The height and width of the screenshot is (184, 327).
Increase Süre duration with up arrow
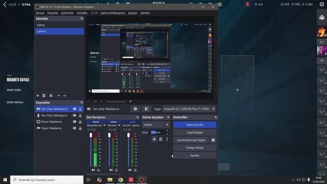click(x=167, y=131)
